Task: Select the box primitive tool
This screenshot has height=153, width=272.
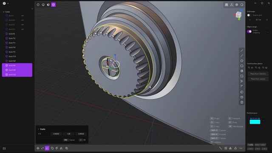Action: (x=242, y=97)
